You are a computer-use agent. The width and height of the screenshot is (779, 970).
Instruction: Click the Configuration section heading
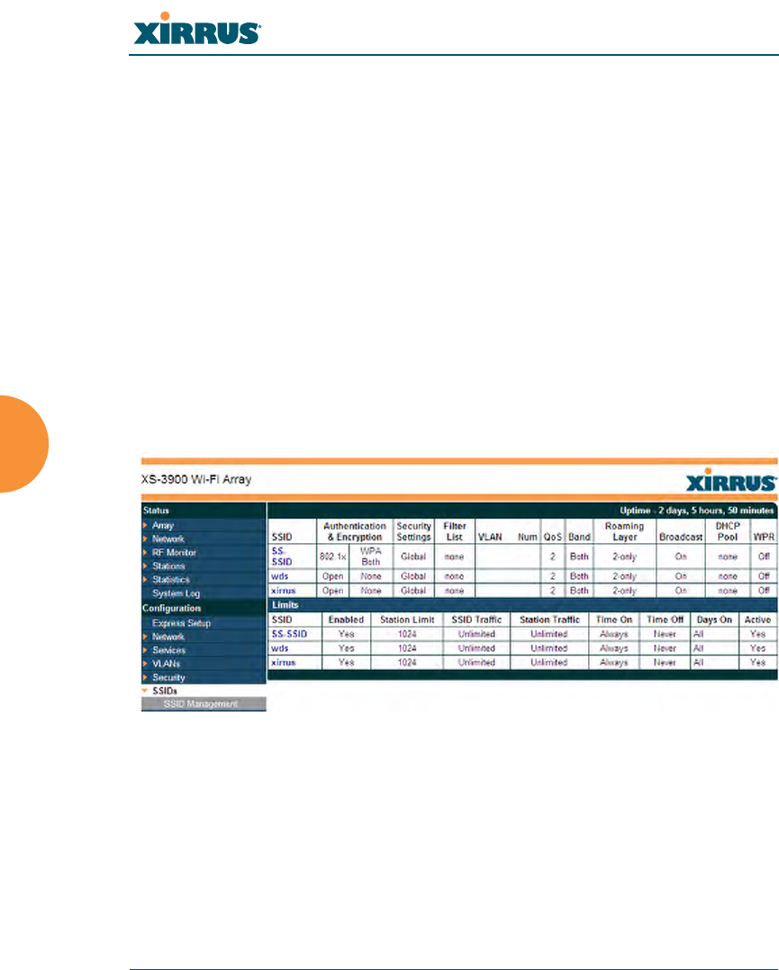171,608
